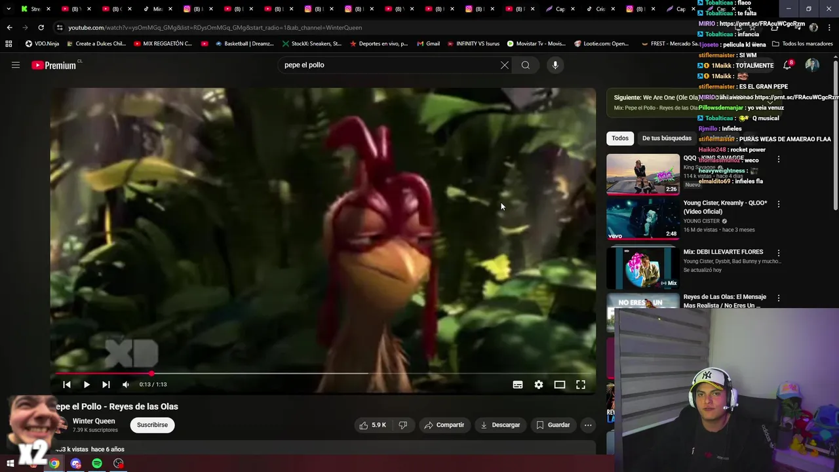Screen dimensions: 839x472
Task: Open the YouTube account avatar menu
Action: [812, 65]
